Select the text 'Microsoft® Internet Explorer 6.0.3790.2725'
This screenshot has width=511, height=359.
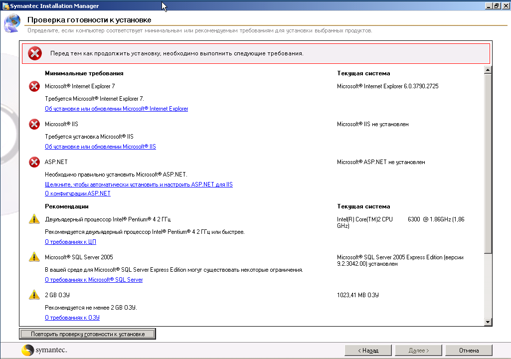pos(388,86)
